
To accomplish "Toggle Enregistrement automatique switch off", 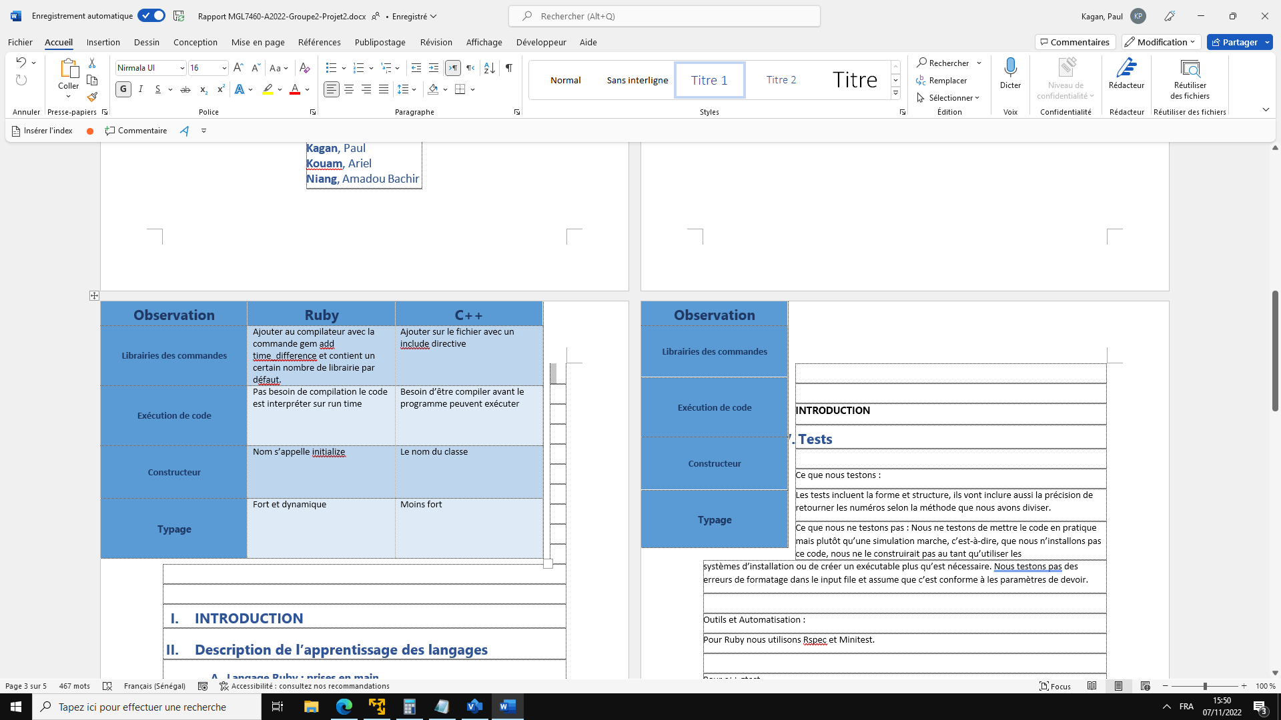I will coord(151,16).
